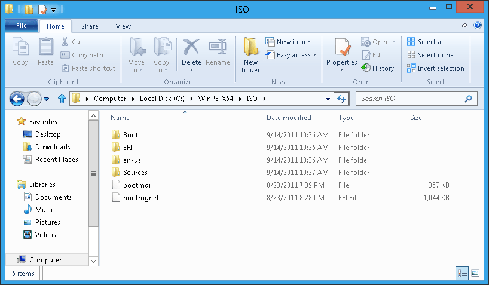Navigate to WinPE_X64 breadcrumb
Screen dimensions: 489x285
point(216,99)
